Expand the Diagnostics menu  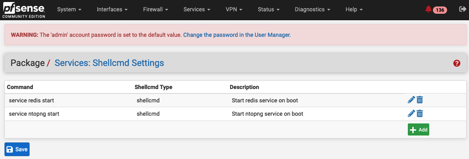click(313, 10)
